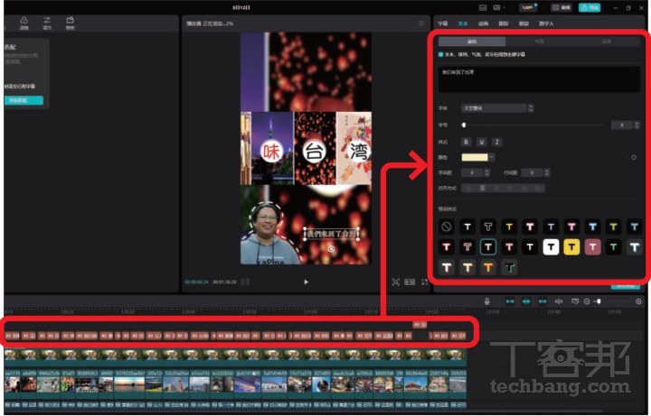Choose the green outlined black T preset

509,267
